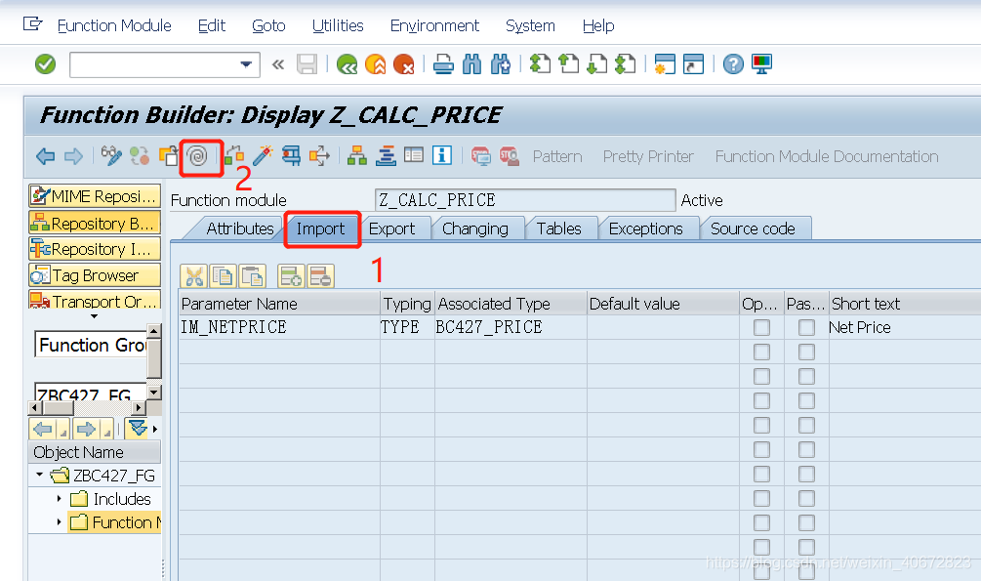Click the Function module name field Z_CALC_PRICE
Screen dimensions: 981x581
point(525,200)
